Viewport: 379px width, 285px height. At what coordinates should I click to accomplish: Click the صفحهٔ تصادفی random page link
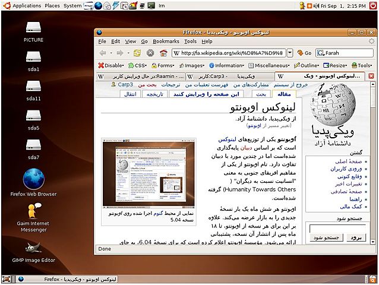click(x=346, y=192)
